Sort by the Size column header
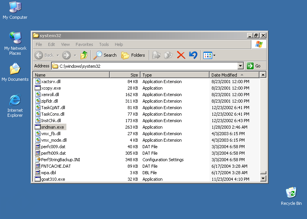The width and height of the screenshot is (307, 219). [125, 75]
